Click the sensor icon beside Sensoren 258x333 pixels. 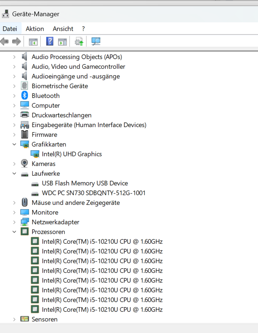[24, 319]
